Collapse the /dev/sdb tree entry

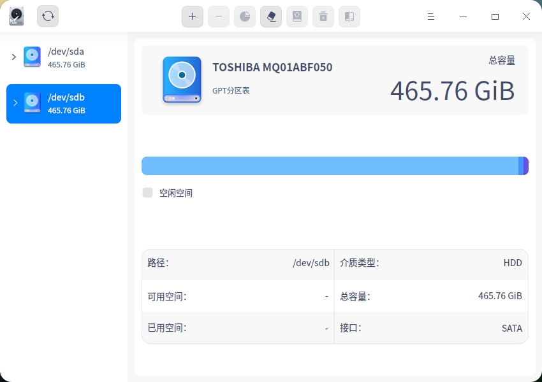click(x=15, y=103)
